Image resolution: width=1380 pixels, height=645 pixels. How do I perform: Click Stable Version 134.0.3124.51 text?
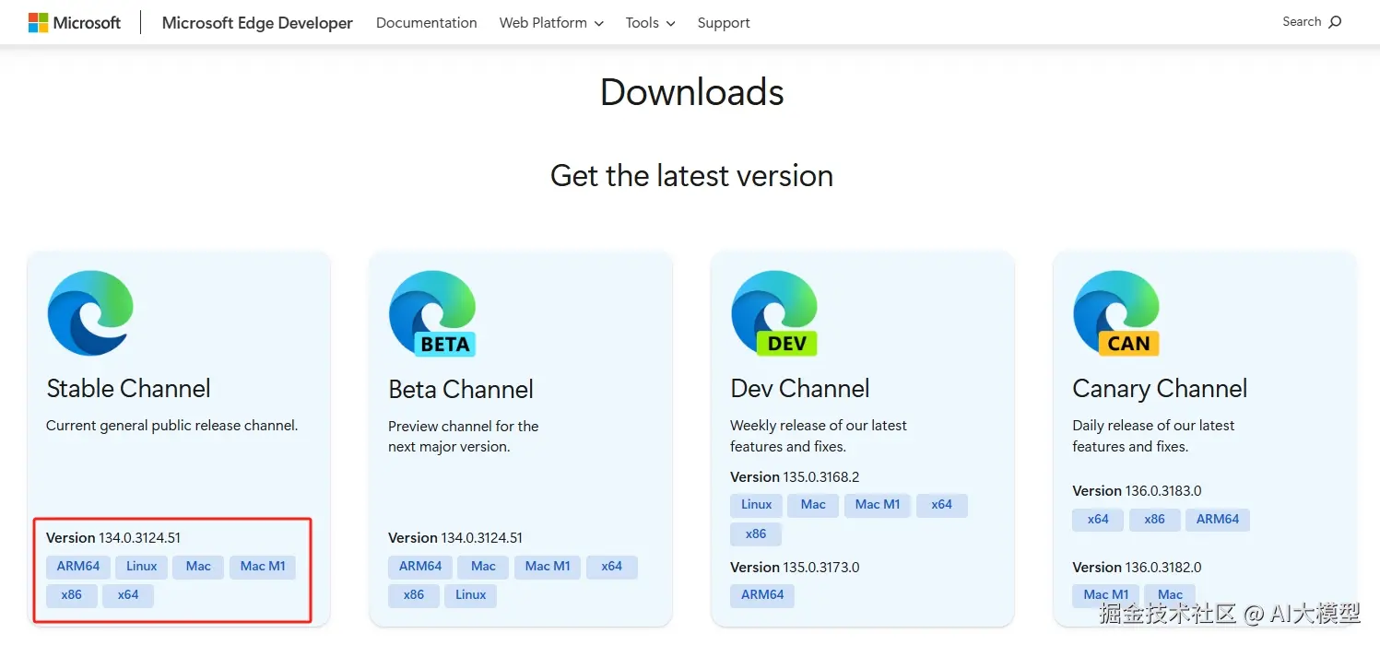click(113, 538)
